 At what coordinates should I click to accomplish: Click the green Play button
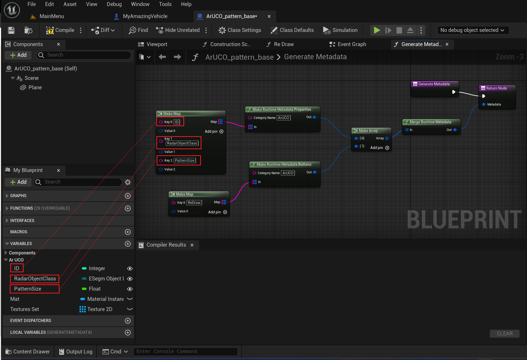[x=377, y=30]
